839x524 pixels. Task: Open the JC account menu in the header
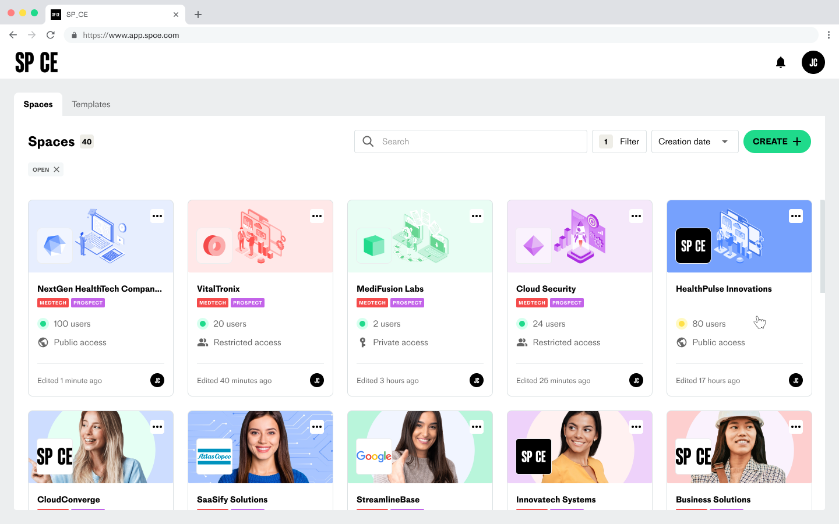[813, 62]
